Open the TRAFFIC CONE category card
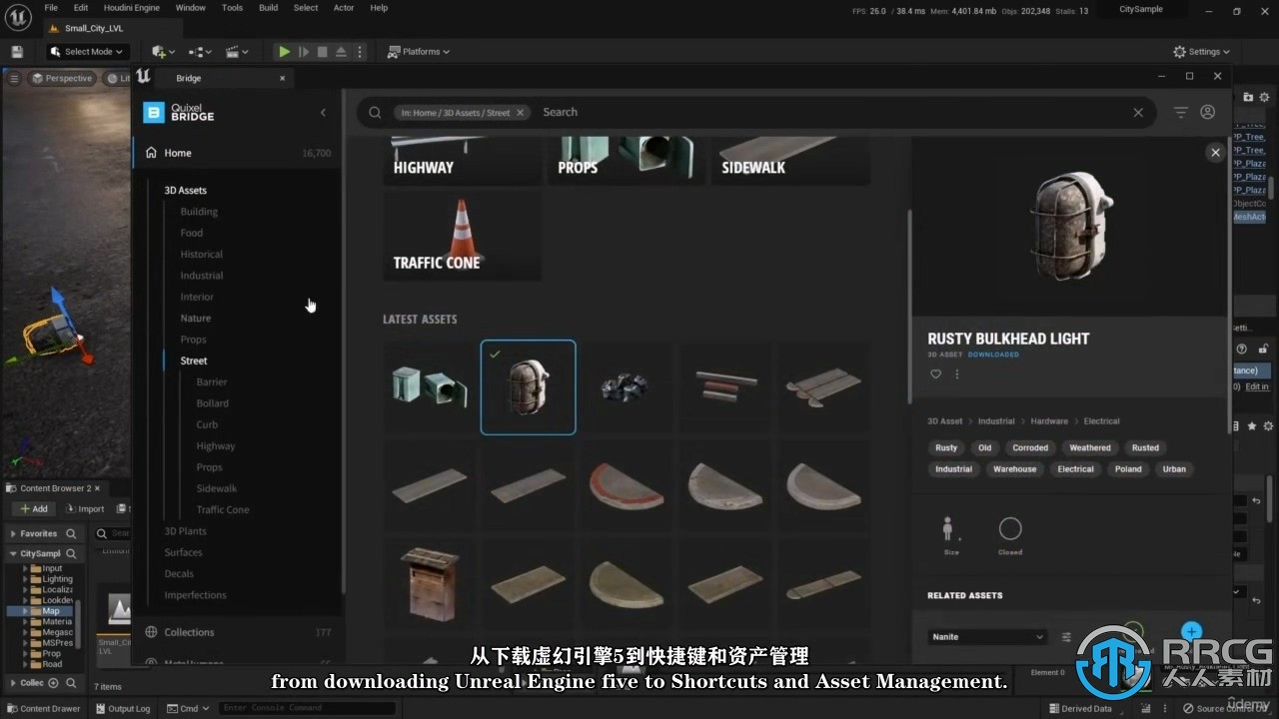Screen dimensions: 1279x719 pos(462,237)
